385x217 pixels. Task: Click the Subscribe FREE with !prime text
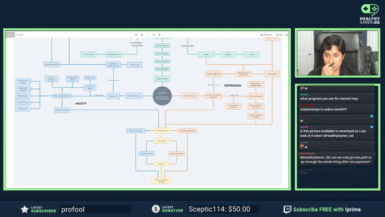point(327,210)
